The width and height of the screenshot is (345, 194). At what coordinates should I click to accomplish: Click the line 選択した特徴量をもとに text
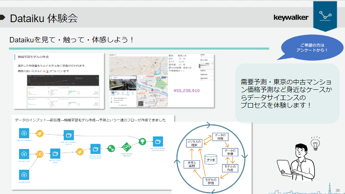52,66
